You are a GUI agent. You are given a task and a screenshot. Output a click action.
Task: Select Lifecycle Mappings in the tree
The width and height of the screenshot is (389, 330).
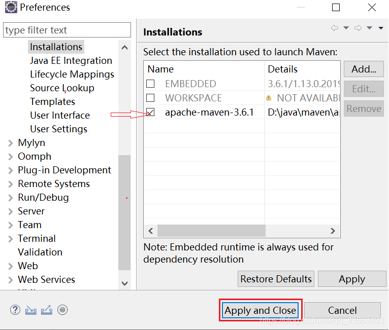point(72,75)
